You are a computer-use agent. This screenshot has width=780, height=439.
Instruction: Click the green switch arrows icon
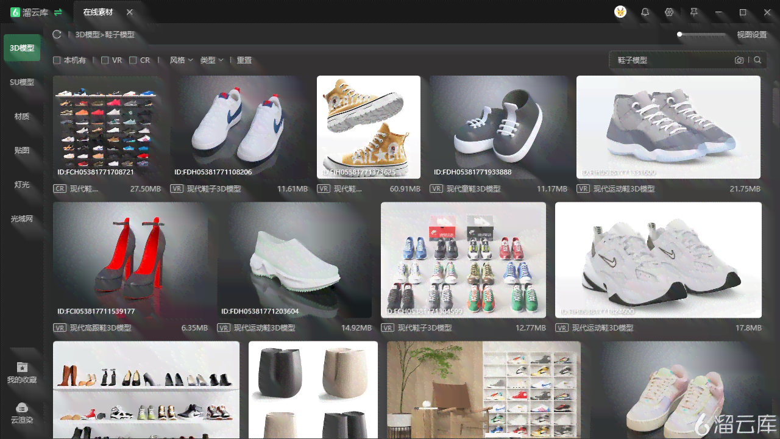pos(58,12)
